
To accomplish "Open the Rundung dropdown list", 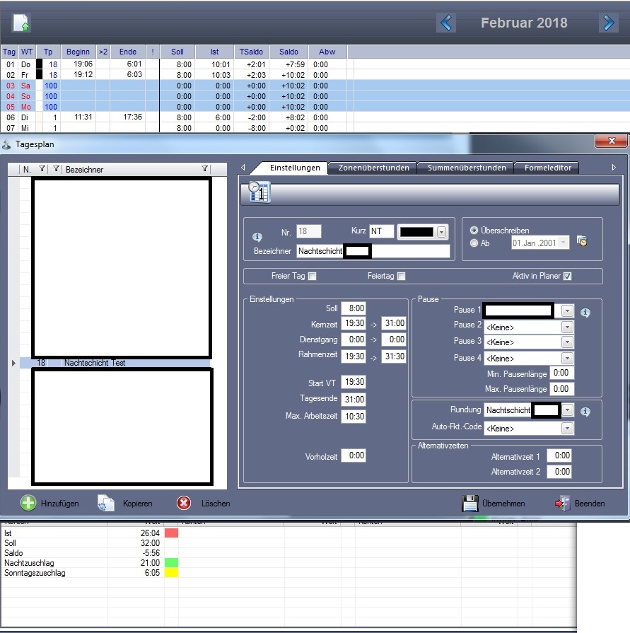I will tap(567, 410).
